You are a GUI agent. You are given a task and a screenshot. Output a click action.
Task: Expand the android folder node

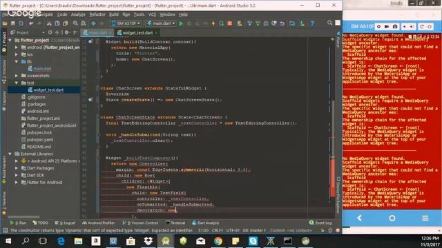pos(17,48)
